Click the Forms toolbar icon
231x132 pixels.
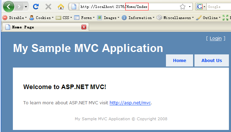(77, 18)
